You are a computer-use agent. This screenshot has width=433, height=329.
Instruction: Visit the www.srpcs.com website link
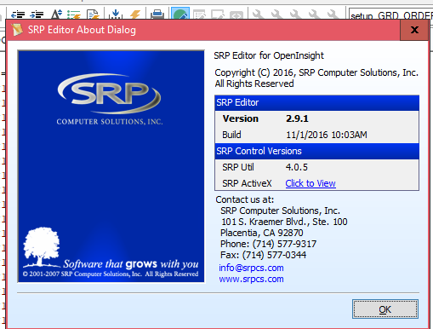[251, 279]
